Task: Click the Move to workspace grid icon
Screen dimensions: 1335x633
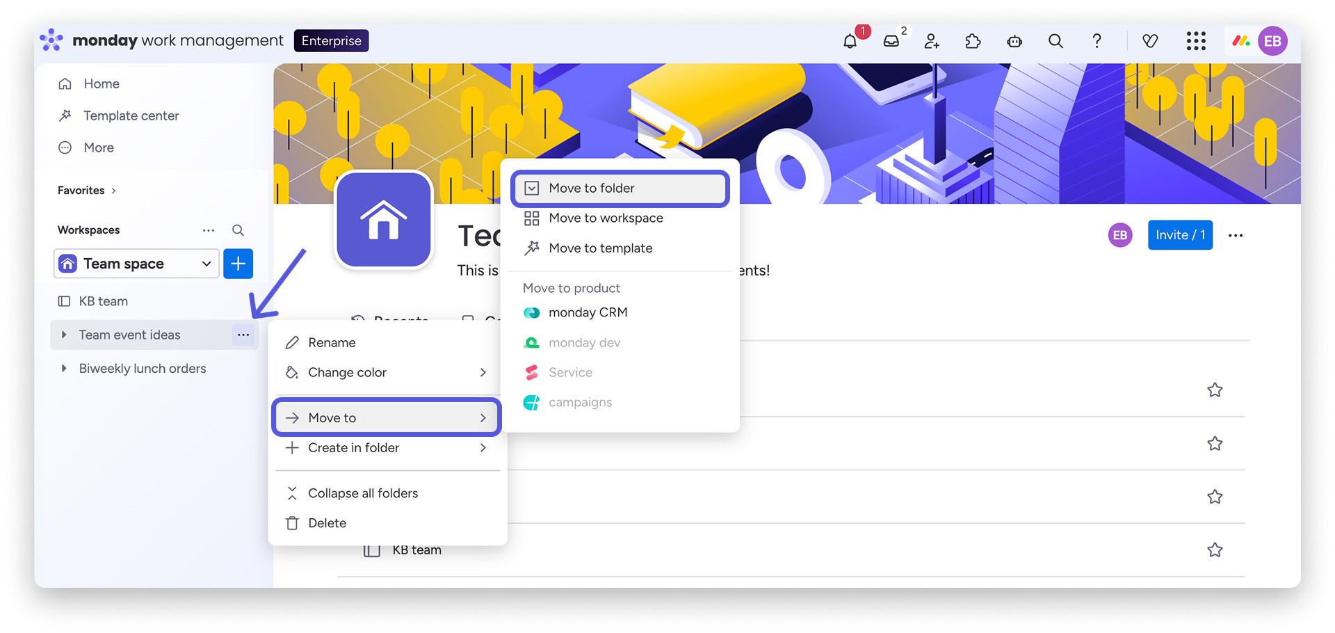Action: click(532, 218)
